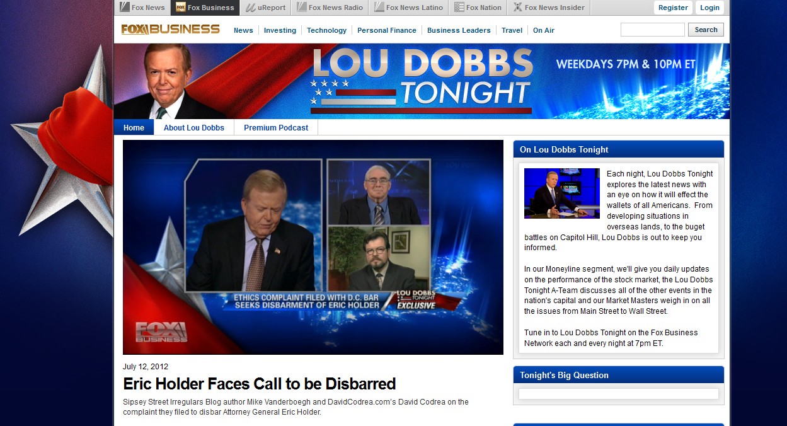This screenshot has height=426, width=787.
Task: Click the Fox Business header logo
Action: [x=170, y=29]
